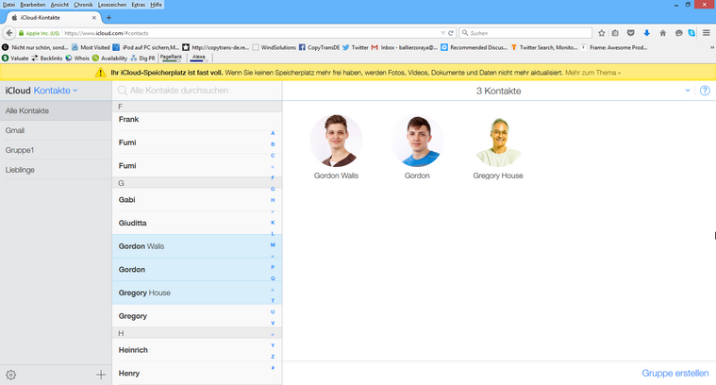Select Gregory House in contact list
Image resolution: width=716 pixels, height=385 pixels.
coord(197,293)
